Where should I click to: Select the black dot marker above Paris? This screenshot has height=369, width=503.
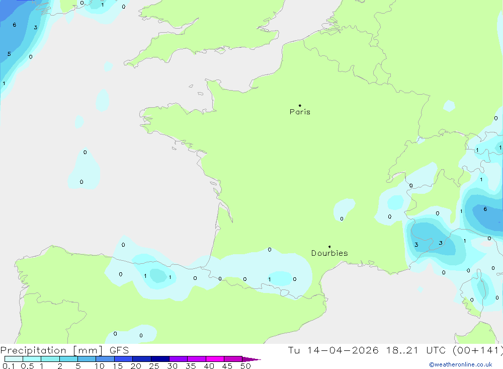point(300,105)
